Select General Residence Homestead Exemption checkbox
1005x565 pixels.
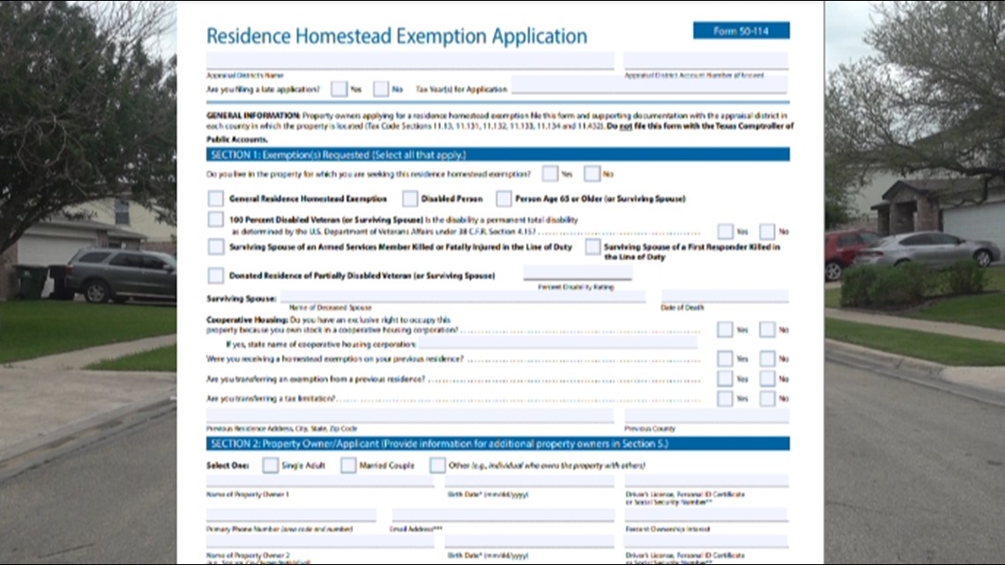216,198
